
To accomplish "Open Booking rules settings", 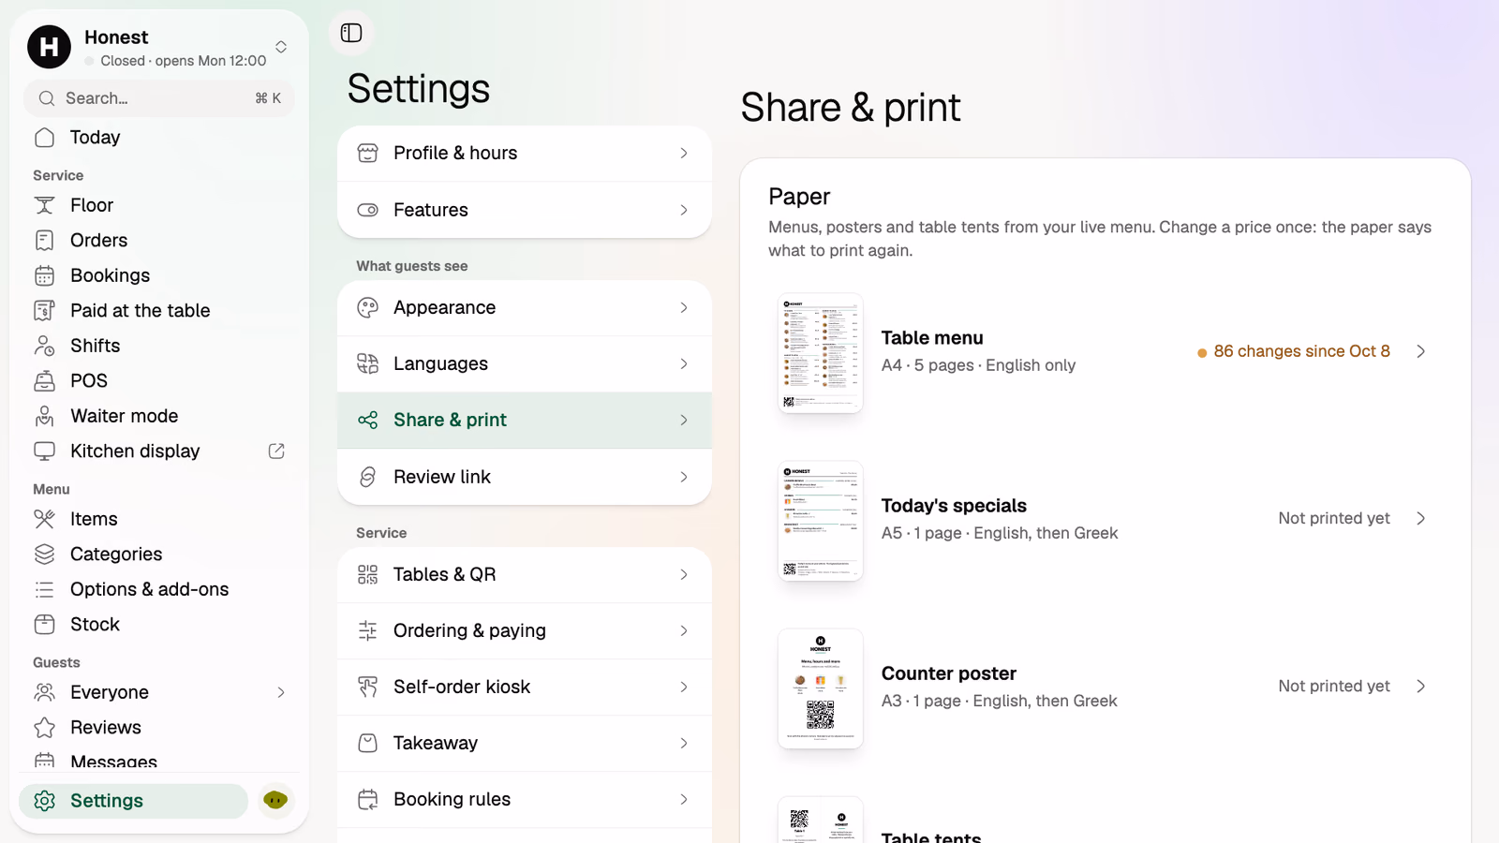I will pos(525,799).
